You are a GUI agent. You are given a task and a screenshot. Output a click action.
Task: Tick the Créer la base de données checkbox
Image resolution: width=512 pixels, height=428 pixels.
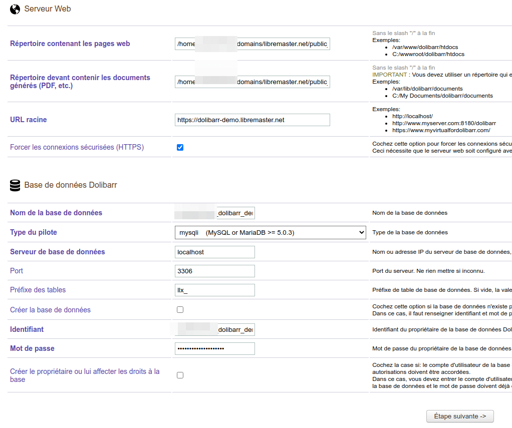coord(180,309)
